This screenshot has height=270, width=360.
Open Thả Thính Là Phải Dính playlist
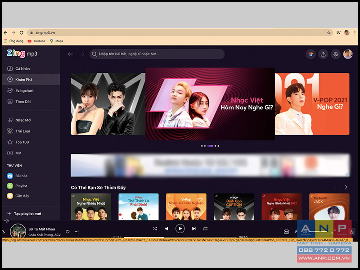[x=139, y=207]
